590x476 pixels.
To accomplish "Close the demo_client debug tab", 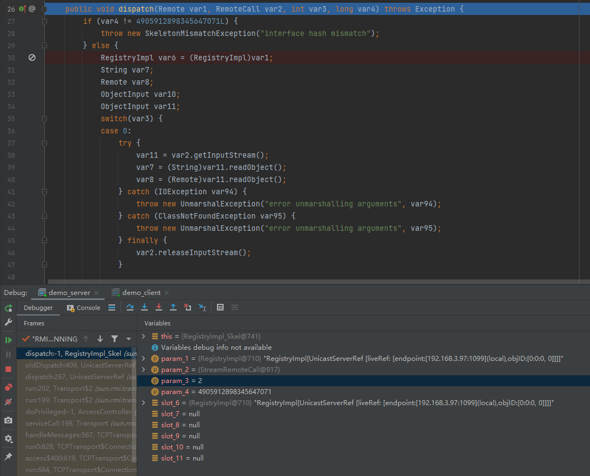I will (x=167, y=292).
